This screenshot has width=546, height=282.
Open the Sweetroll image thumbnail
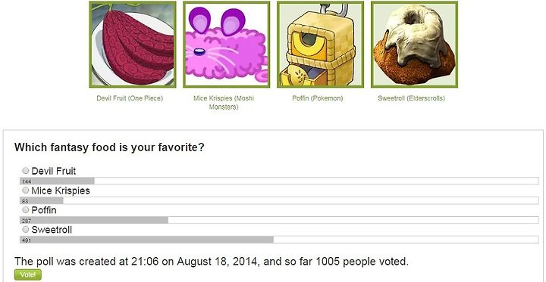pos(414,45)
